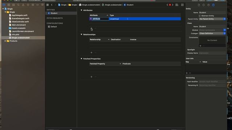Screen dimensions: 232x130
Task: Go back with the left chevron in jump bar
Action: coord(51,5)
